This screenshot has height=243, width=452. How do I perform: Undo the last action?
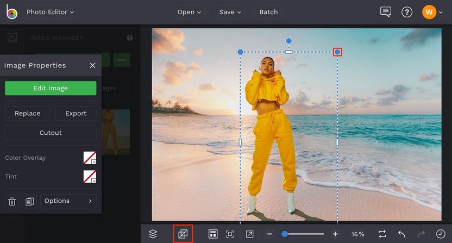tap(402, 234)
